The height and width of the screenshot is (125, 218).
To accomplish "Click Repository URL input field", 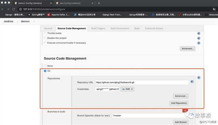I will click(142, 82).
